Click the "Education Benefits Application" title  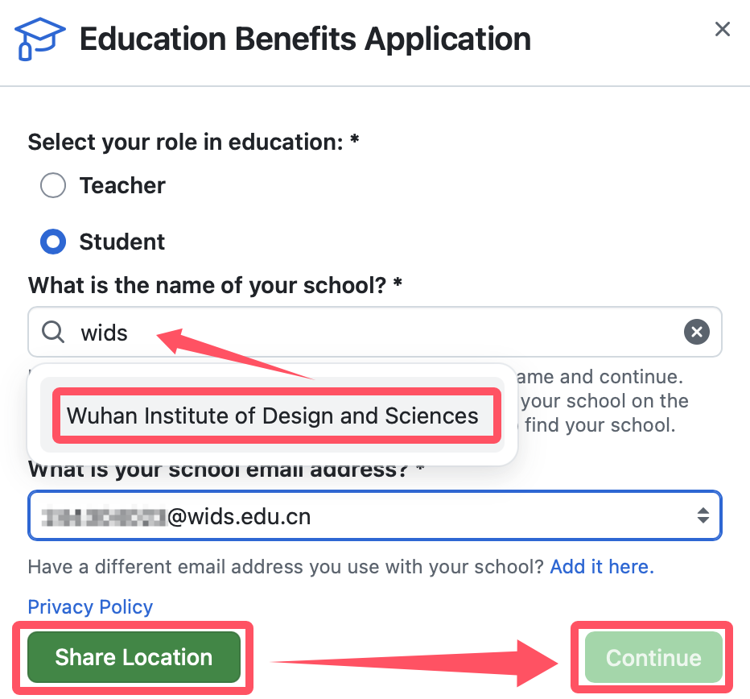point(305,39)
